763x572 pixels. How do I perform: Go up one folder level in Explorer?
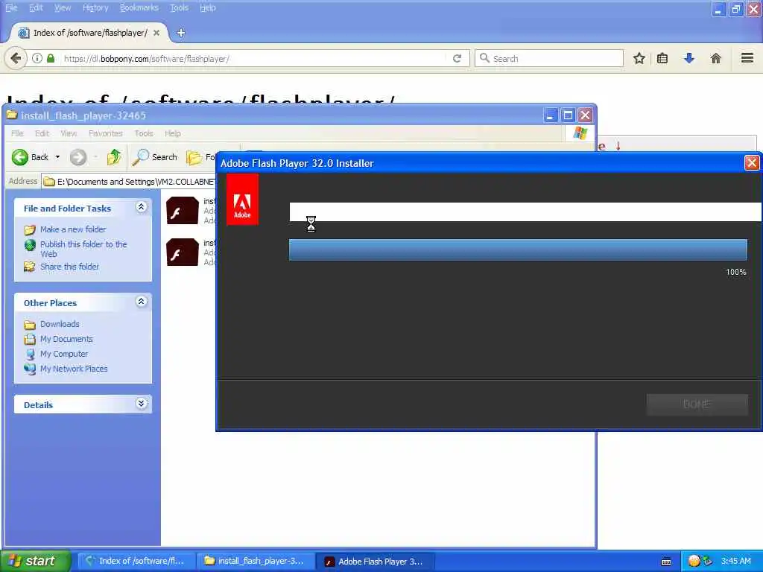pyautogui.click(x=114, y=157)
